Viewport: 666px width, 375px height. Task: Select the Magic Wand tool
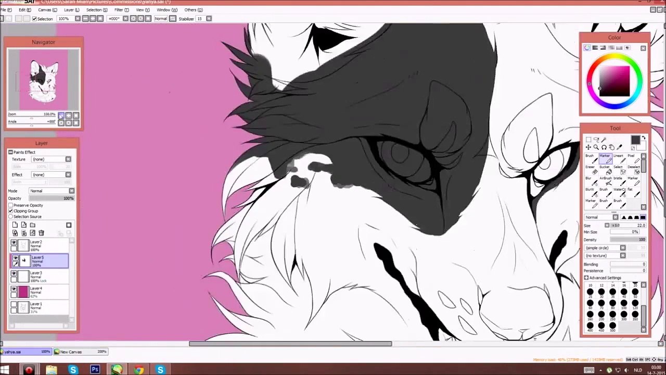604,140
